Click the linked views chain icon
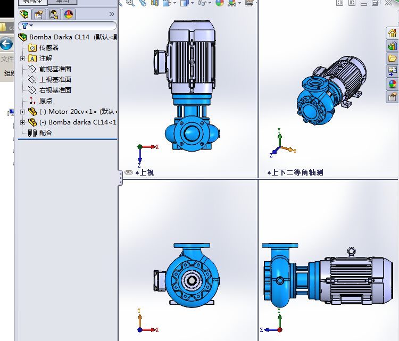Screen dimensions: 399x341 pos(129,172)
